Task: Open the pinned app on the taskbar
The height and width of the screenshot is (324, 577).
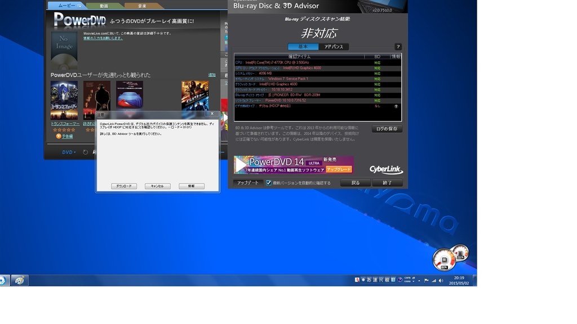Action: 20,280
